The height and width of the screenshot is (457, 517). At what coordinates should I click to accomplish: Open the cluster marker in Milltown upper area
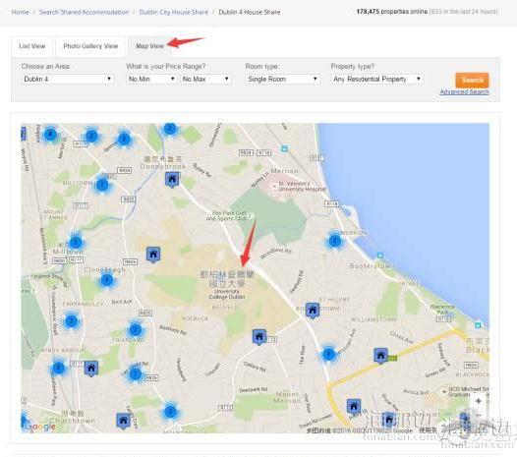[x=102, y=185]
